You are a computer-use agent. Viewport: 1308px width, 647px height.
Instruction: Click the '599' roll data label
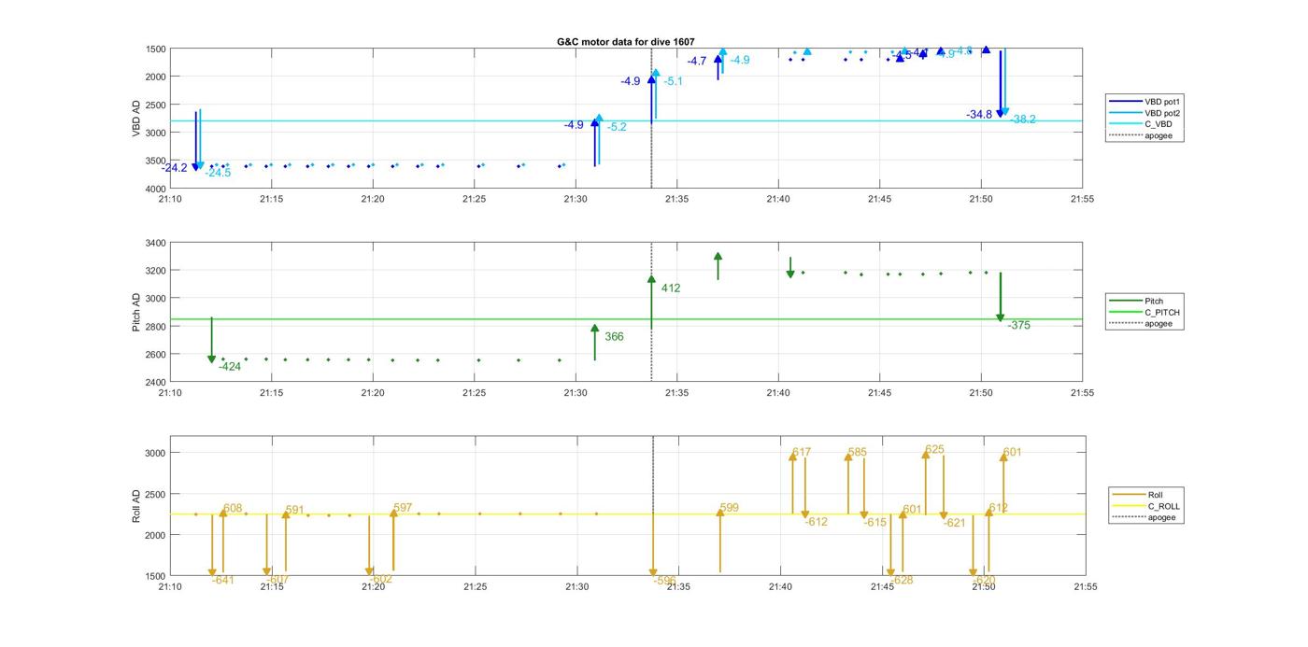tap(730, 508)
